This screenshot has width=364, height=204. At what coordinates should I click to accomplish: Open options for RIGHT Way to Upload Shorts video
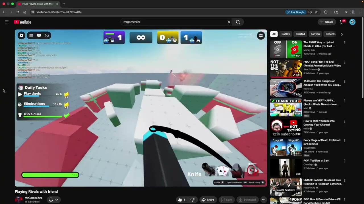click(345, 43)
